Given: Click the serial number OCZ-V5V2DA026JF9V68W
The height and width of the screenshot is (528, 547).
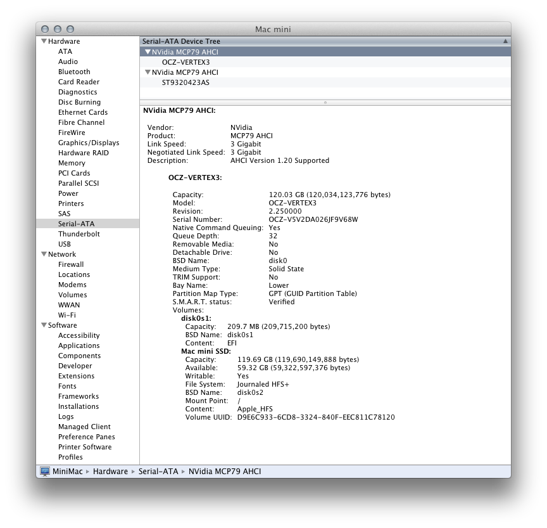Looking at the screenshot, I should click(x=313, y=219).
